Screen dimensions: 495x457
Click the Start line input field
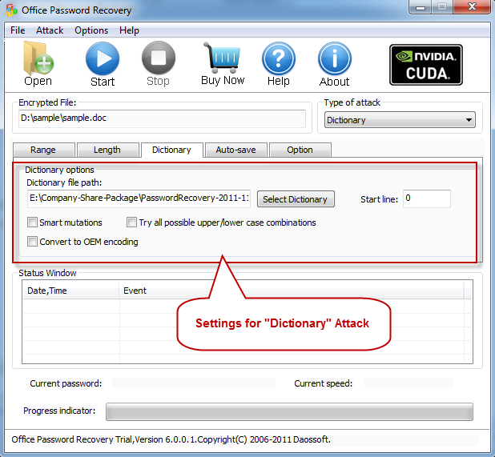[x=426, y=198]
